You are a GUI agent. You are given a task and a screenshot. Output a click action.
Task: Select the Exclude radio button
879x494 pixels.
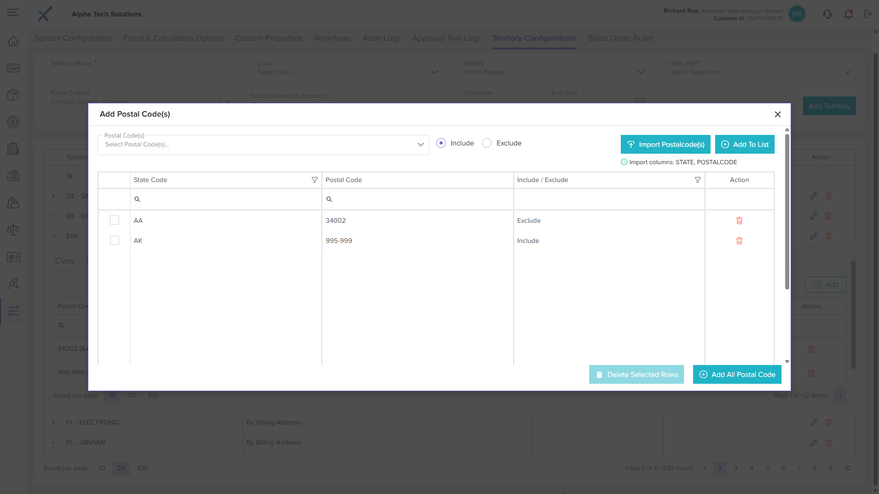[x=487, y=143]
